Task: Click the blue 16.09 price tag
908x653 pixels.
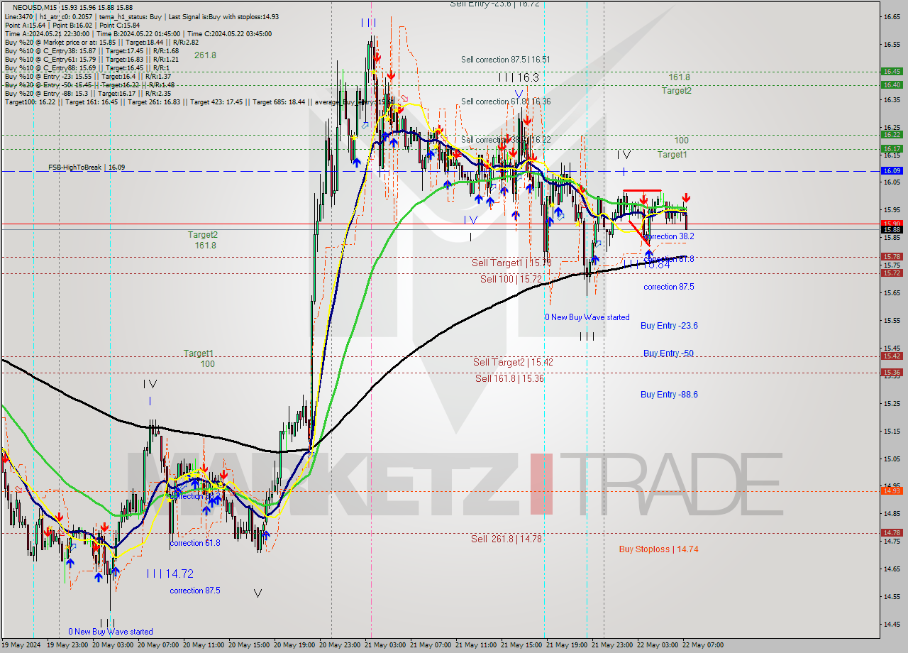Action: 892,170
